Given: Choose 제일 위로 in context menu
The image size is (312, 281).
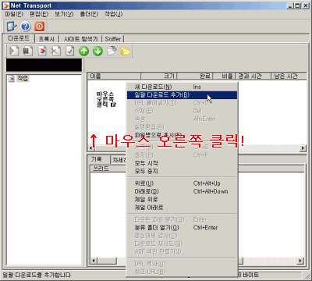Looking at the screenshot, I should (182, 200).
